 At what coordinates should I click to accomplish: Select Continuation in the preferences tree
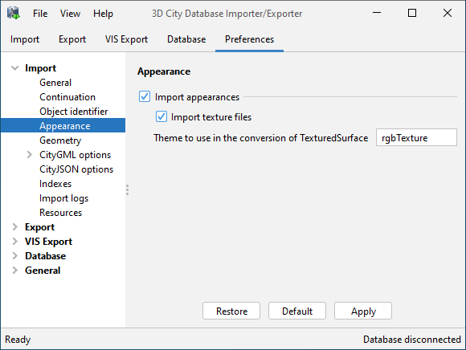[67, 97]
